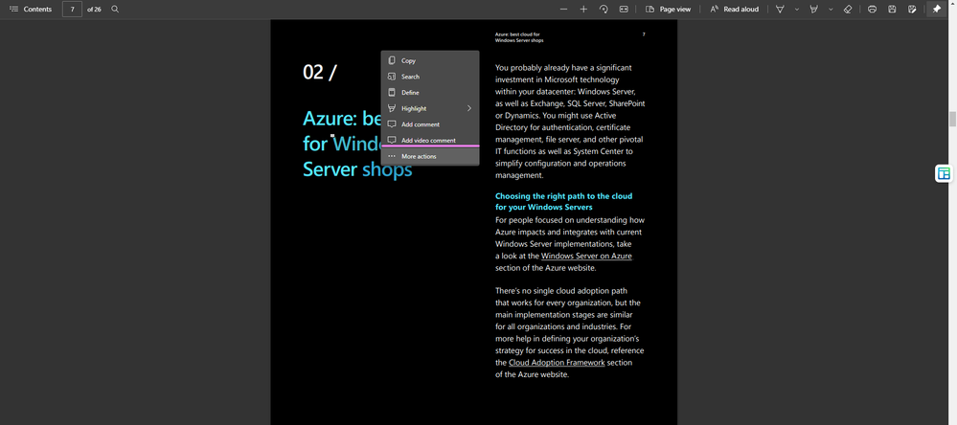Open the Contents table of contents
Screen dimensions: 957x425
click(30, 10)
